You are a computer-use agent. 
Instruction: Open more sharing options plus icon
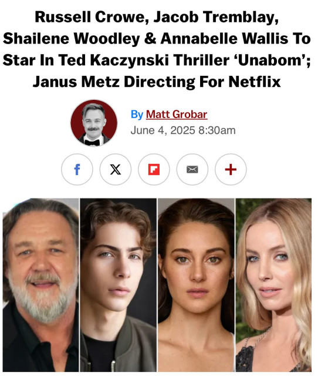[x=231, y=169]
